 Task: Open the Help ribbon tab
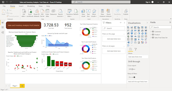tap(48, 6)
